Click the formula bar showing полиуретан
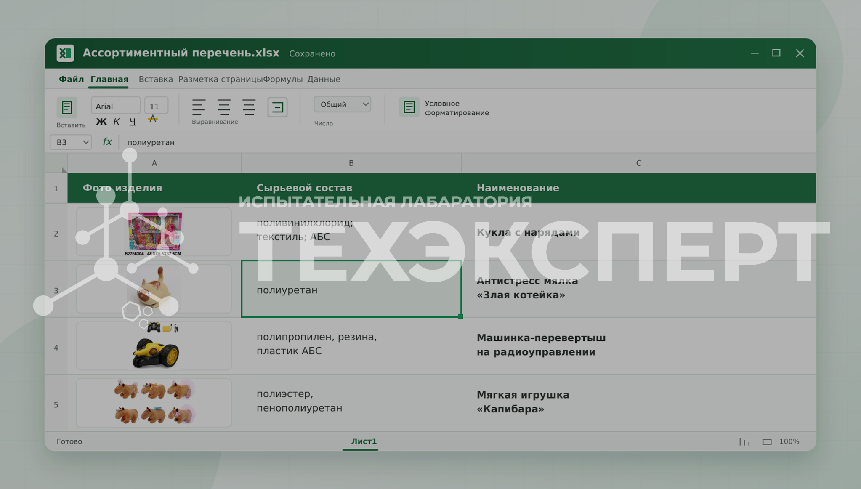 point(467,142)
